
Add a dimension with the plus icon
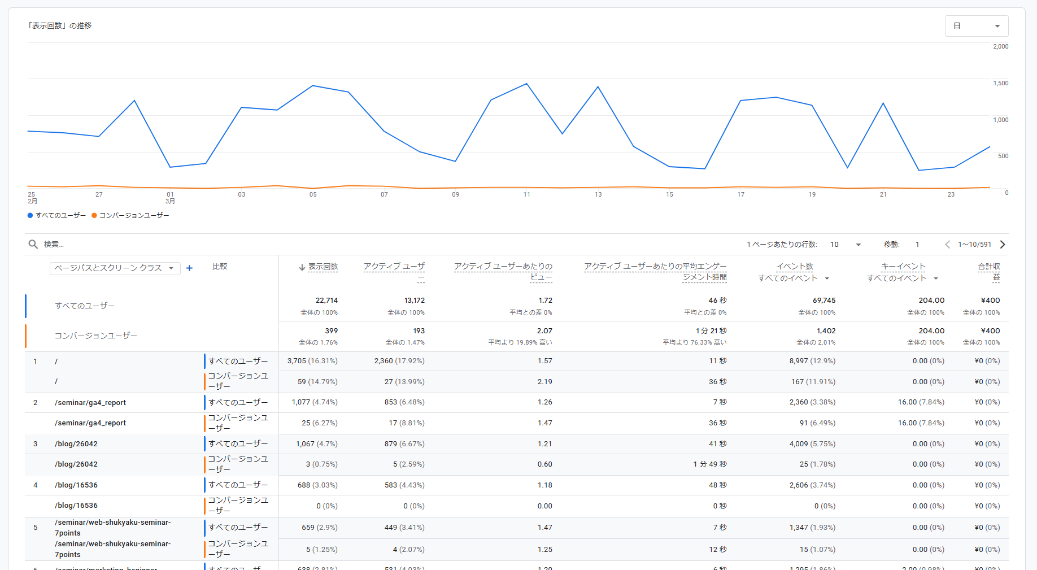pyautogui.click(x=189, y=268)
